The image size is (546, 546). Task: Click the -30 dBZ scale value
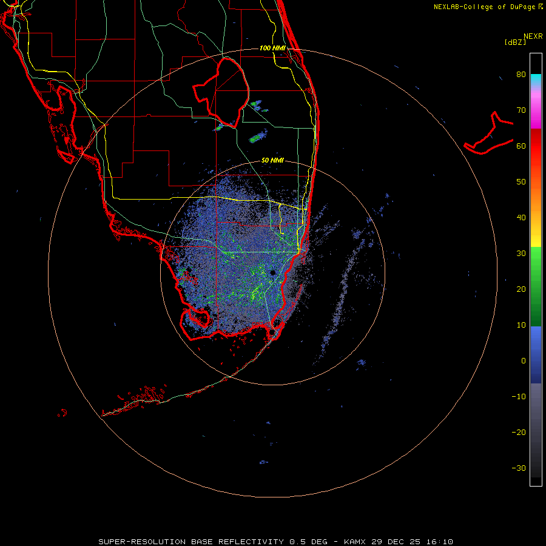click(x=519, y=468)
